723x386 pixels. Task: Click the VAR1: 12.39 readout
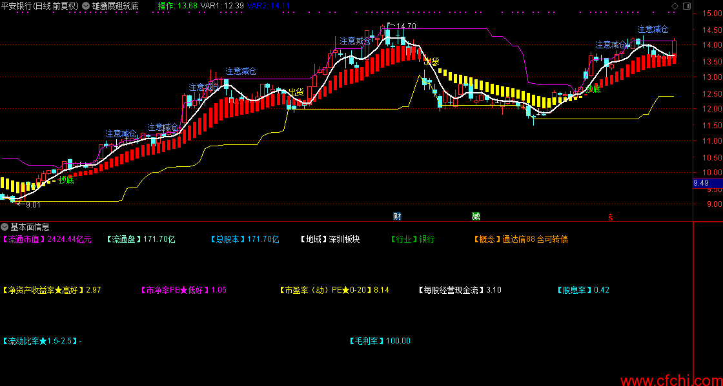tap(222, 6)
